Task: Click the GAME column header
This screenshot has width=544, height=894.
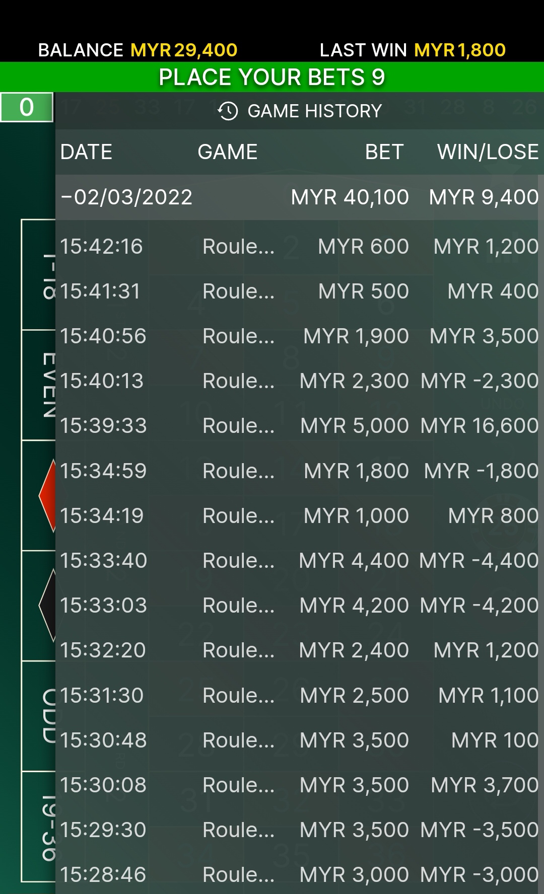Action: [228, 152]
